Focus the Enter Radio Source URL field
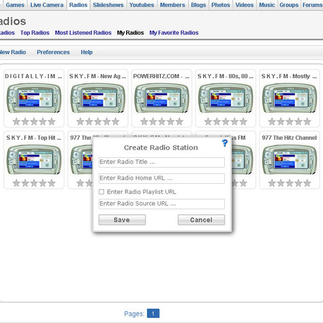The width and height of the screenshot is (323, 323). click(x=161, y=204)
